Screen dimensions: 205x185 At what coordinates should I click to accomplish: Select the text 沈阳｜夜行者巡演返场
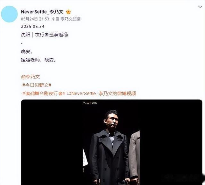(x=45, y=35)
